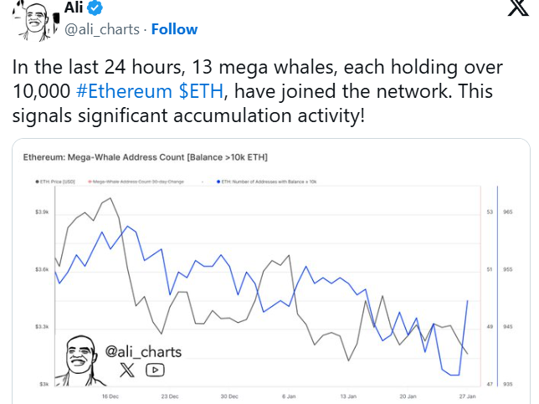This screenshot has height=404, width=539.
Task: Click the 16 Dec date on x-axis
Action: click(x=110, y=396)
